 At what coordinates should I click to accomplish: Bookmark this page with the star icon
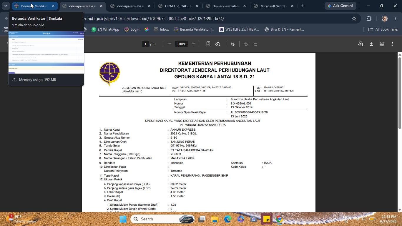tap(354, 19)
